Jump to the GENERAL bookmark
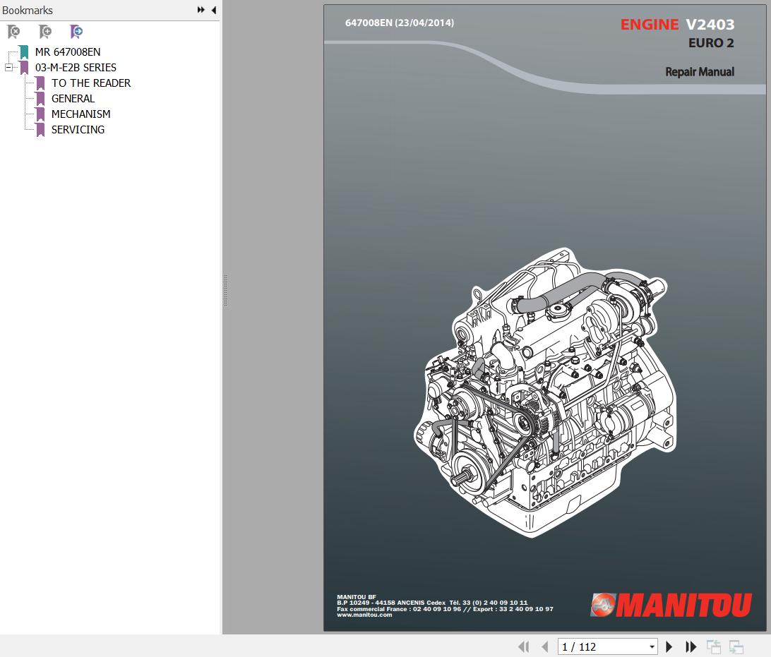Screen dimensions: 771x657 (73, 99)
